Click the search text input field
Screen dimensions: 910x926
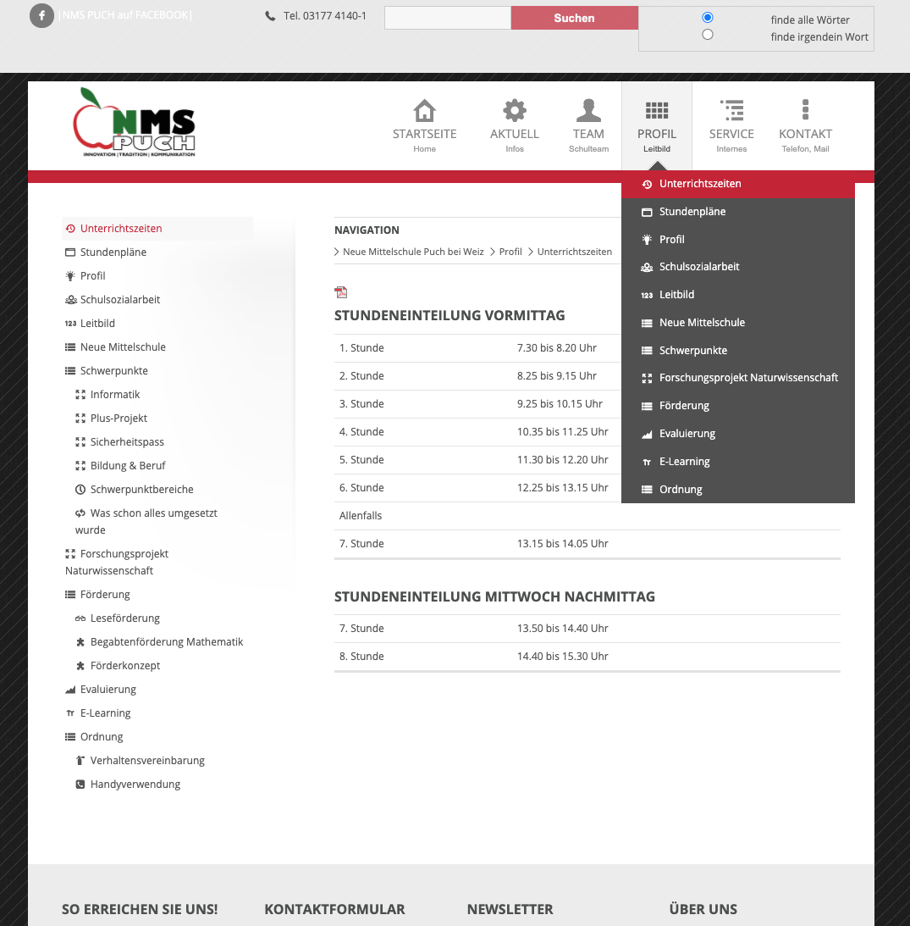point(447,18)
